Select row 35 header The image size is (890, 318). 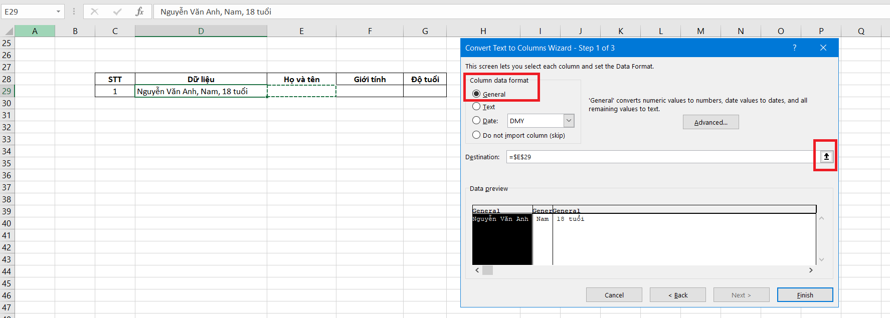7,163
